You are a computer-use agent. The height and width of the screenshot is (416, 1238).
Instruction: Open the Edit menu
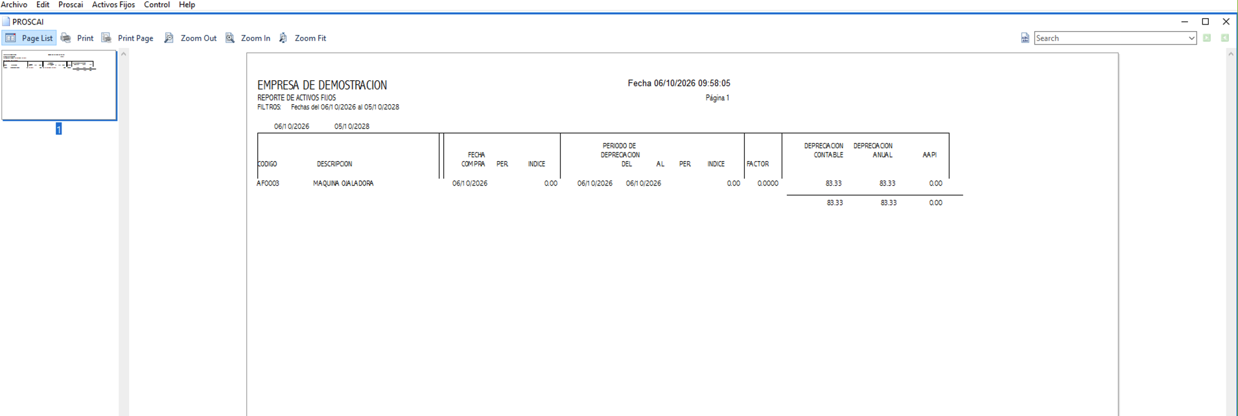coord(43,5)
